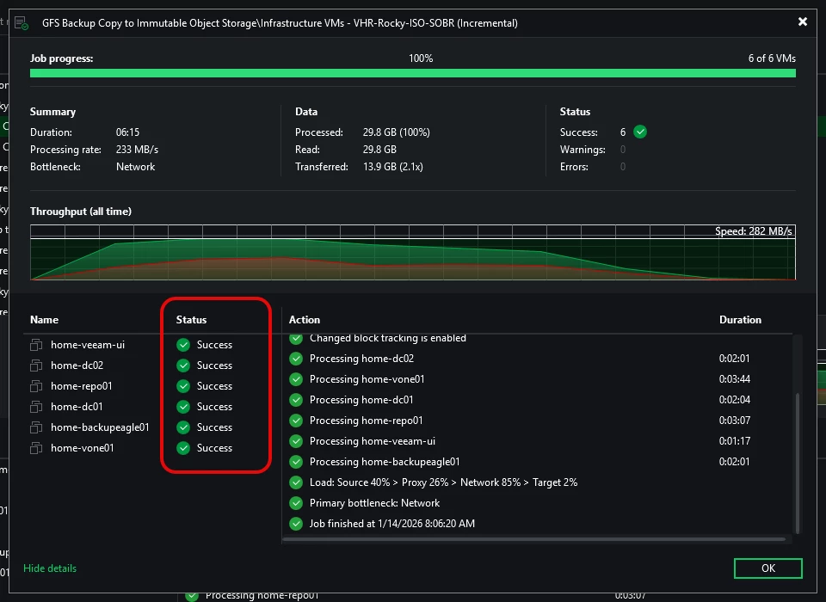Click the VM icon next to home-vone01

point(36,448)
